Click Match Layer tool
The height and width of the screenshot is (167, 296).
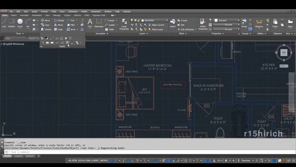(x=156, y=30)
